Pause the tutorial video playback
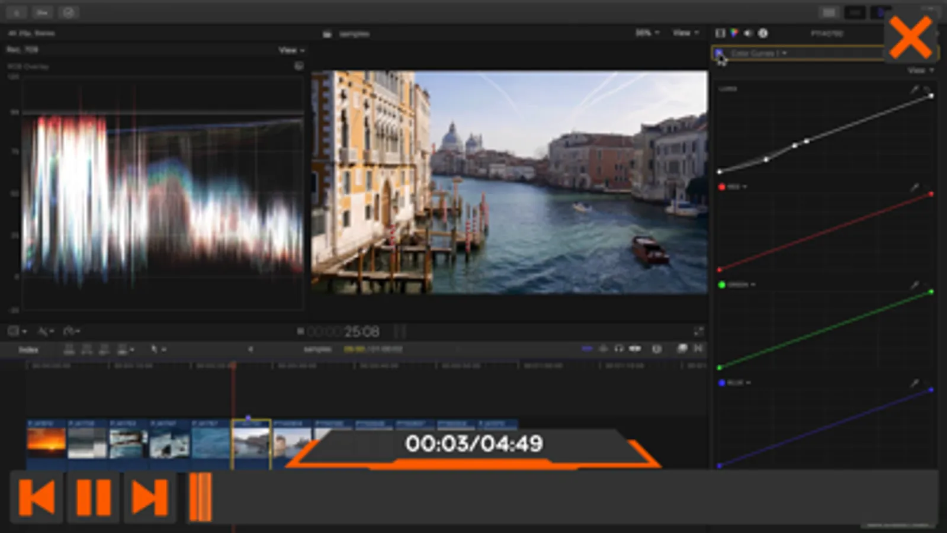The image size is (947, 533). (94, 497)
